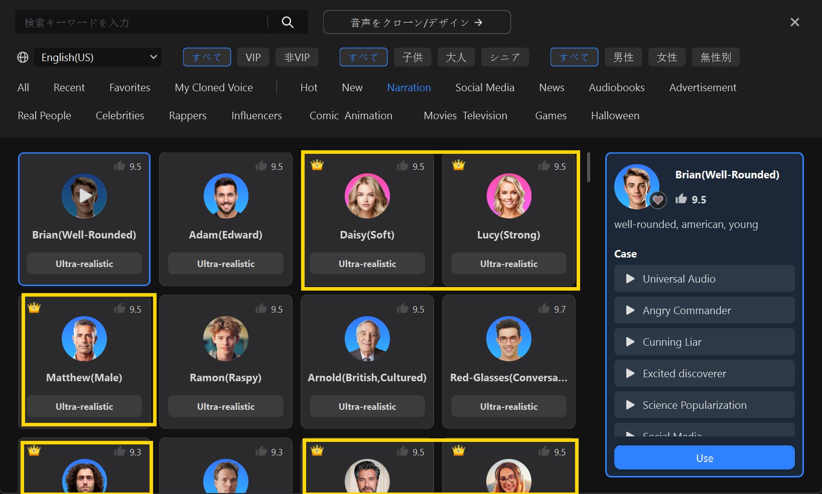Image resolution: width=822 pixels, height=494 pixels.
Task: Filter voices by 大人 age
Action: click(456, 57)
